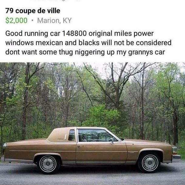Click the $2,000 price label
185x185 pixels.
(16, 20)
